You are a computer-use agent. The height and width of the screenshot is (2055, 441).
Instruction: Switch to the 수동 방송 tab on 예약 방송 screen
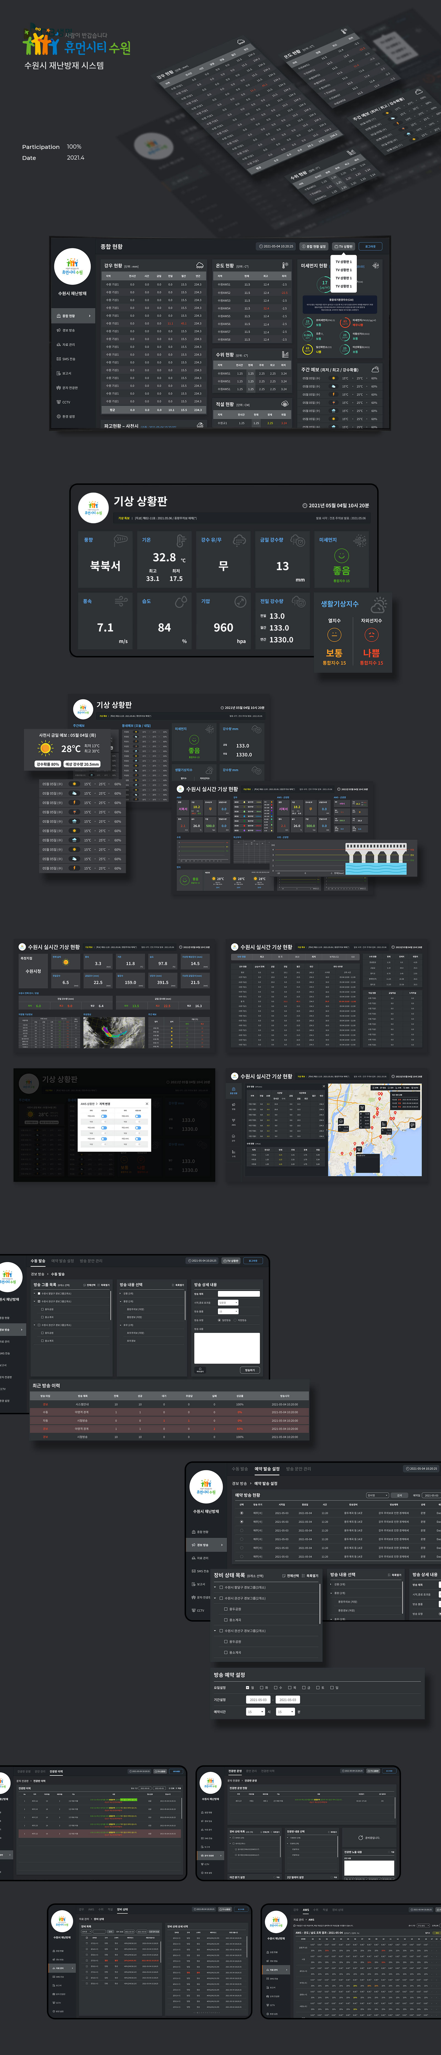pos(240,1469)
